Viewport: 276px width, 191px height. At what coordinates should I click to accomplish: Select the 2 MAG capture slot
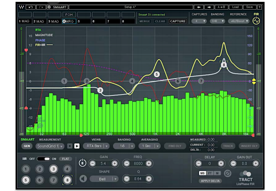pyautogui.click(x=39, y=21)
